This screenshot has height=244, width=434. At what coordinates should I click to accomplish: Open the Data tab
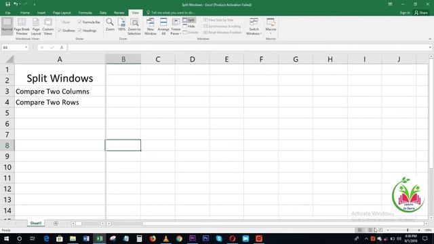tap(103, 13)
